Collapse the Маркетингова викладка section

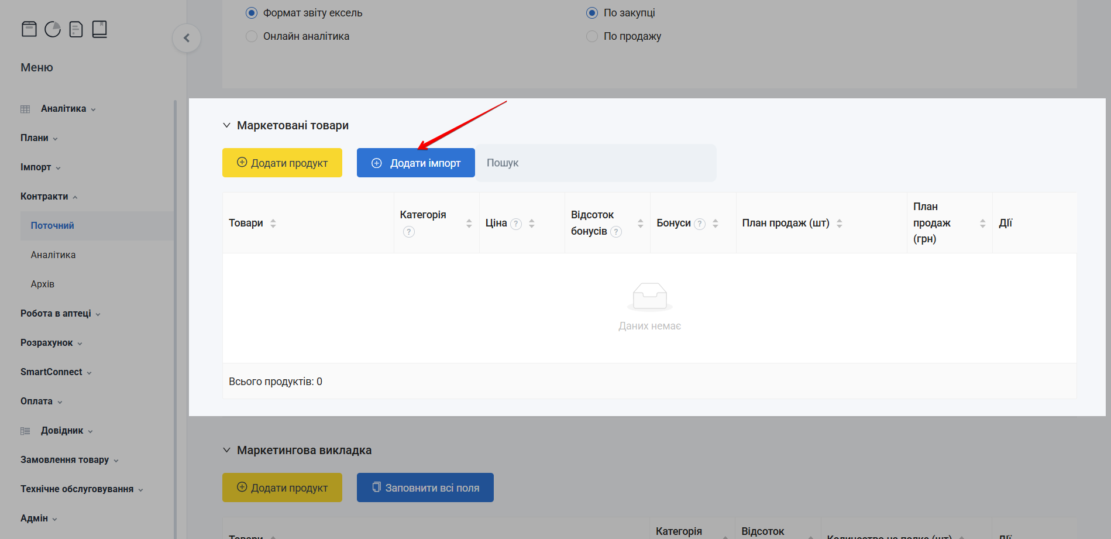pyautogui.click(x=226, y=450)
